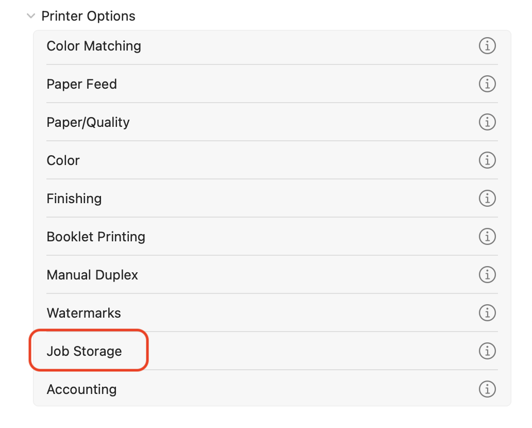Click the Printer Options heading

[x=88, y=16]
